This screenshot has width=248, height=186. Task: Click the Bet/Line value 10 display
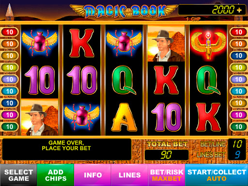click(237, 144)
